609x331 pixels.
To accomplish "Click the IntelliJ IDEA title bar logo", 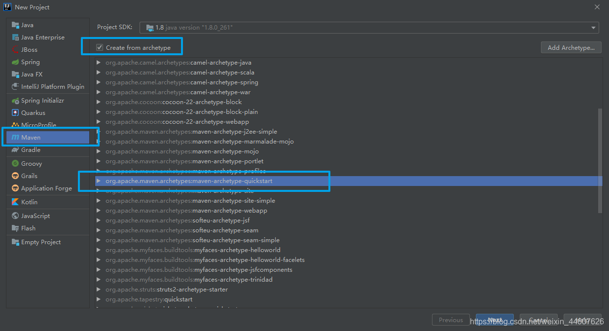I will point(7,7).
